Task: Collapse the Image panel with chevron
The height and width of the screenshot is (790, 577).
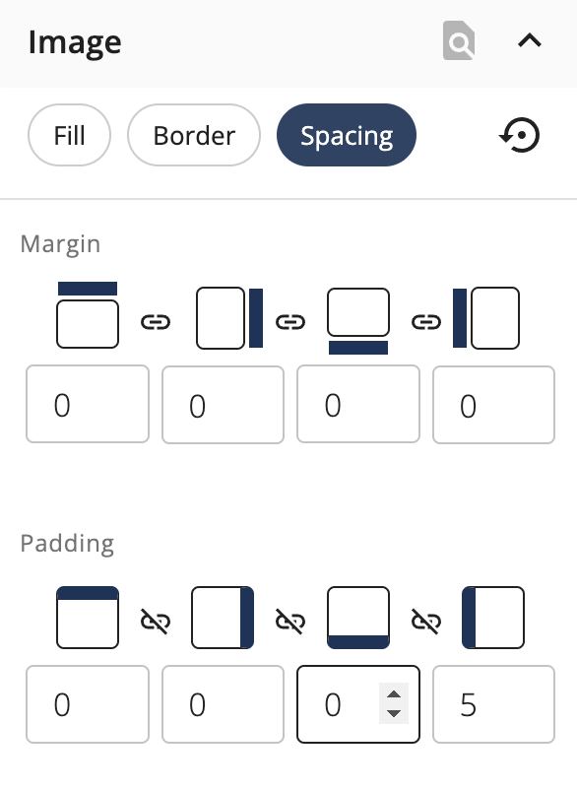Action: point(530,40)
